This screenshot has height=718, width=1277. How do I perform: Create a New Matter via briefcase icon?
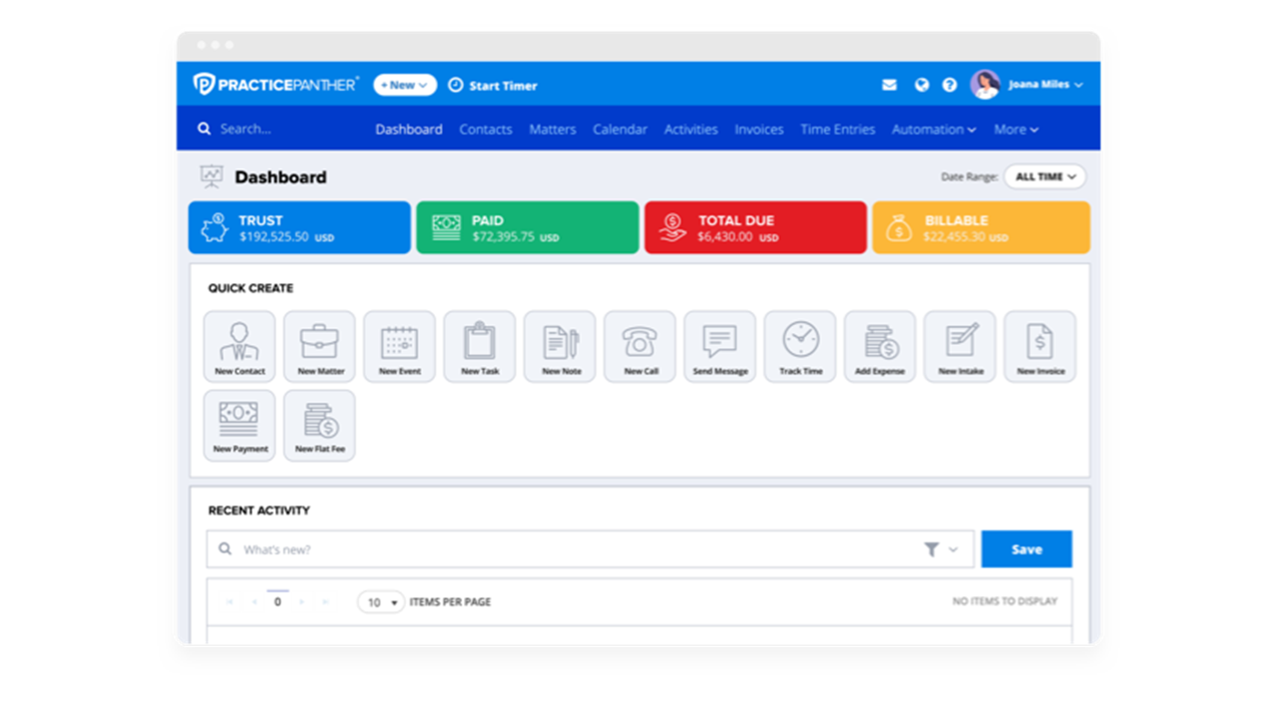(319, 346)
